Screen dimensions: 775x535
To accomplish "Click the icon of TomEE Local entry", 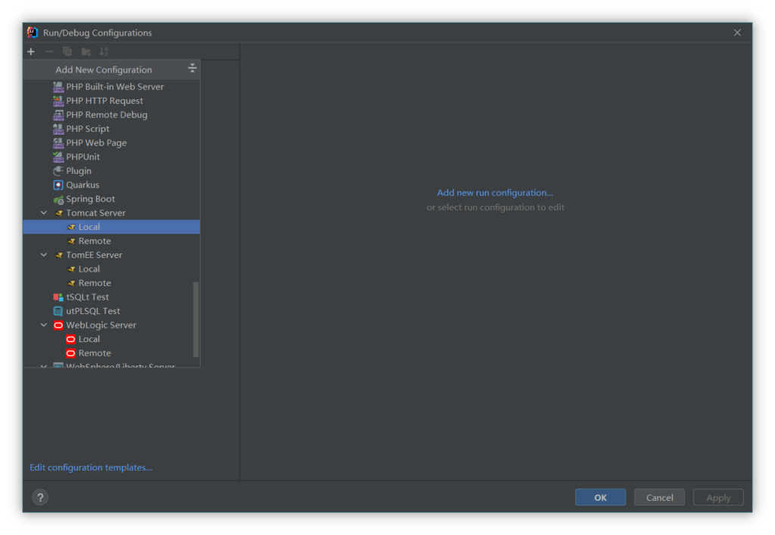I will click(x=70, y=269).
